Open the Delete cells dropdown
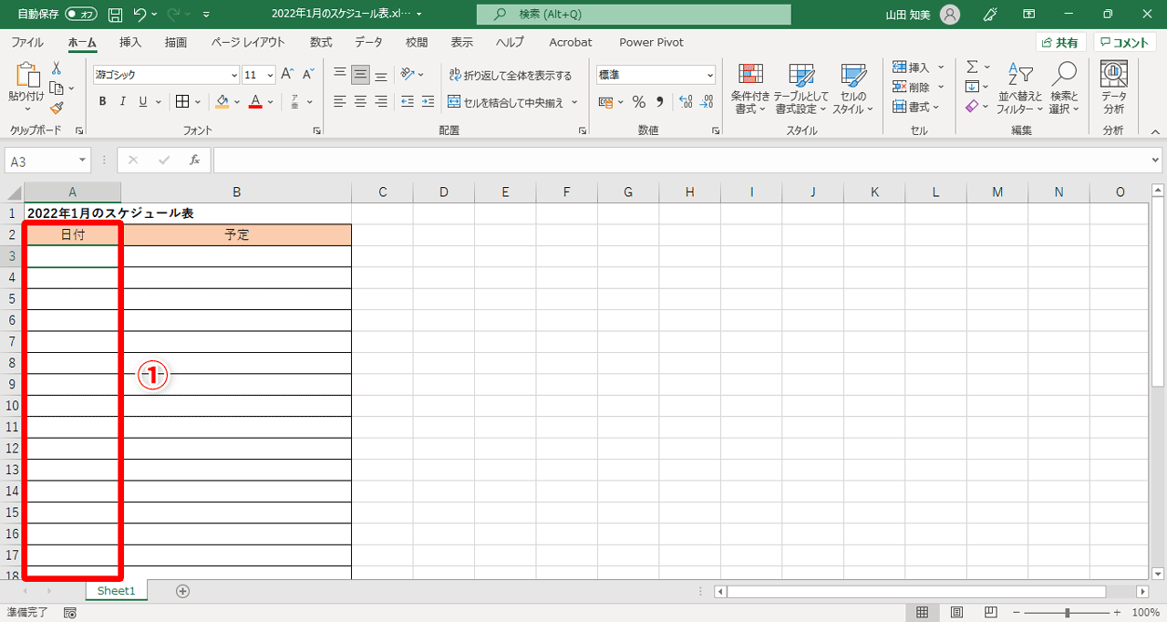Image resolution: width=1167 pixels, height=622 pixels. tap(942, 88)
